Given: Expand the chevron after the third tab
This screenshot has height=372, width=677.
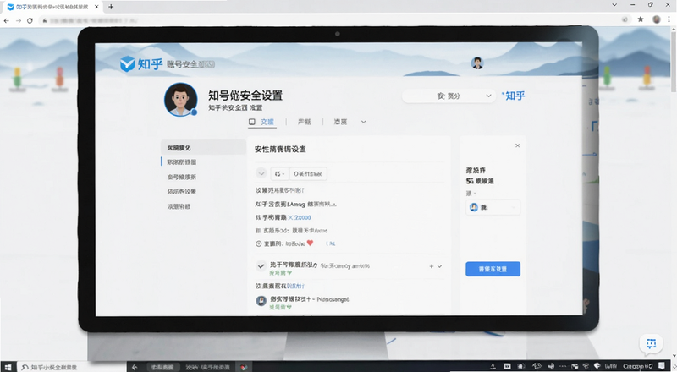Looking at the screenshot, I should [x=364, y=122].
